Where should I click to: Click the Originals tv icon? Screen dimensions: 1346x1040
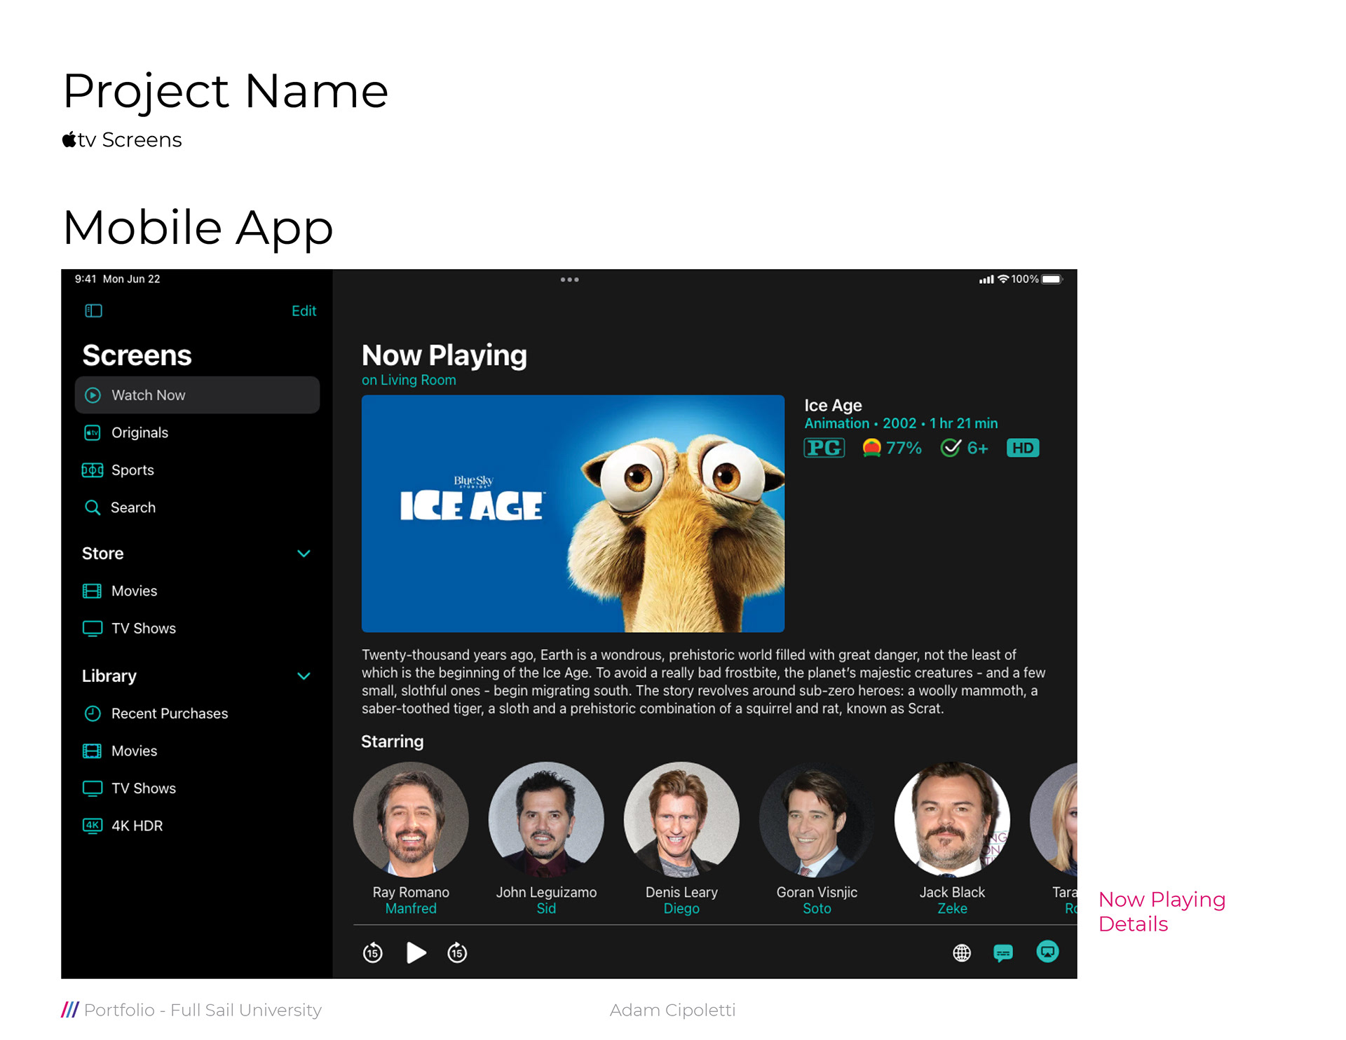point(93,432)
